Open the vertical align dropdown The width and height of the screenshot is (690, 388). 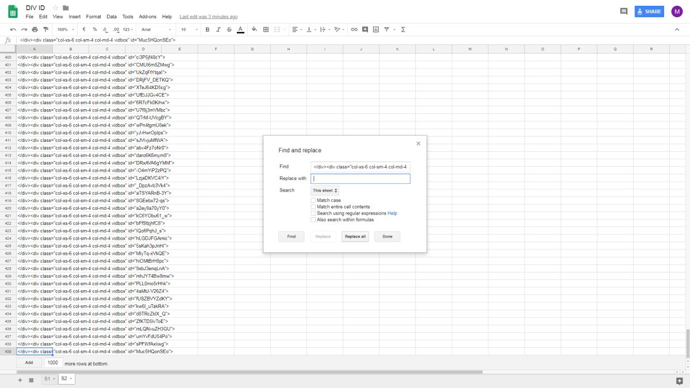pos(310,29)
